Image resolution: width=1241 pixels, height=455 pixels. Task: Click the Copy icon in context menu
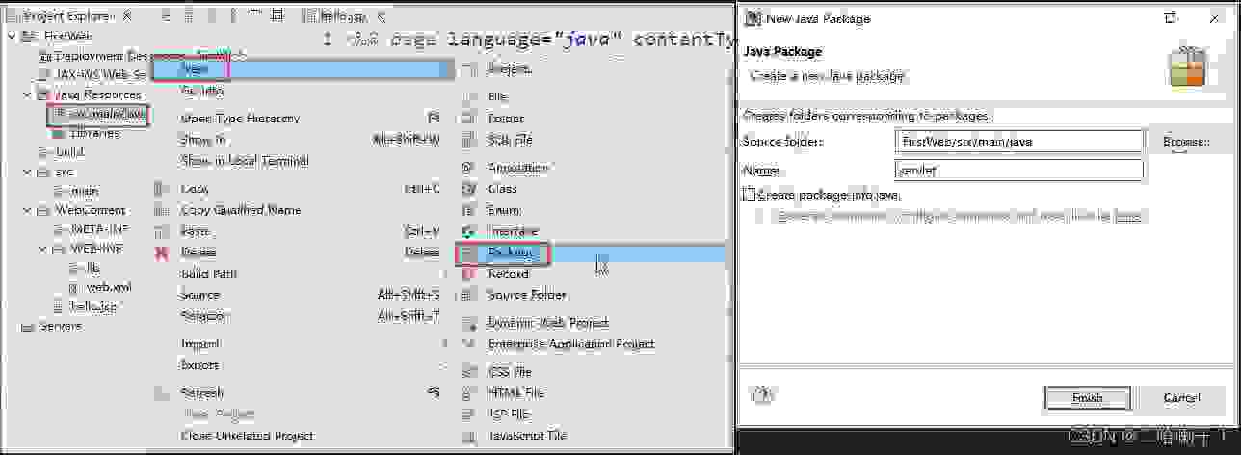click(161, 189)
